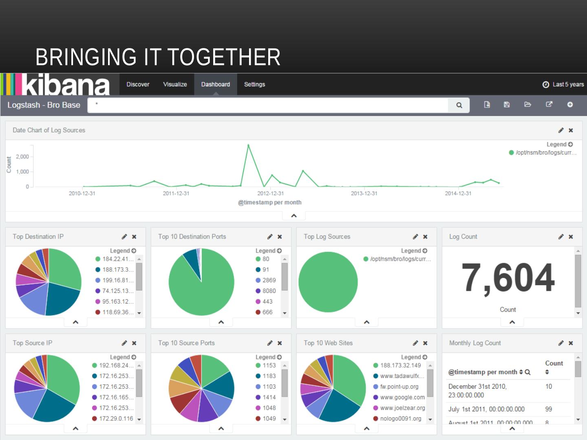The height and width of the screenshot is (440, 587).
Task: Edit the Top Log Sources panel
Action: coord(415,237)
